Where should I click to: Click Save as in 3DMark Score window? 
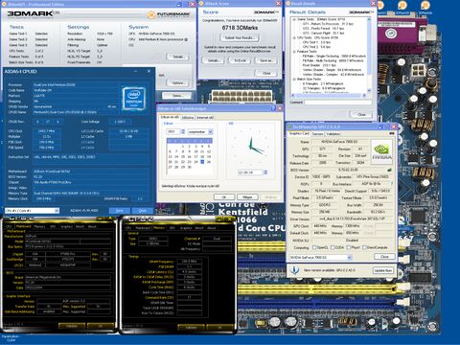(266, 60)
